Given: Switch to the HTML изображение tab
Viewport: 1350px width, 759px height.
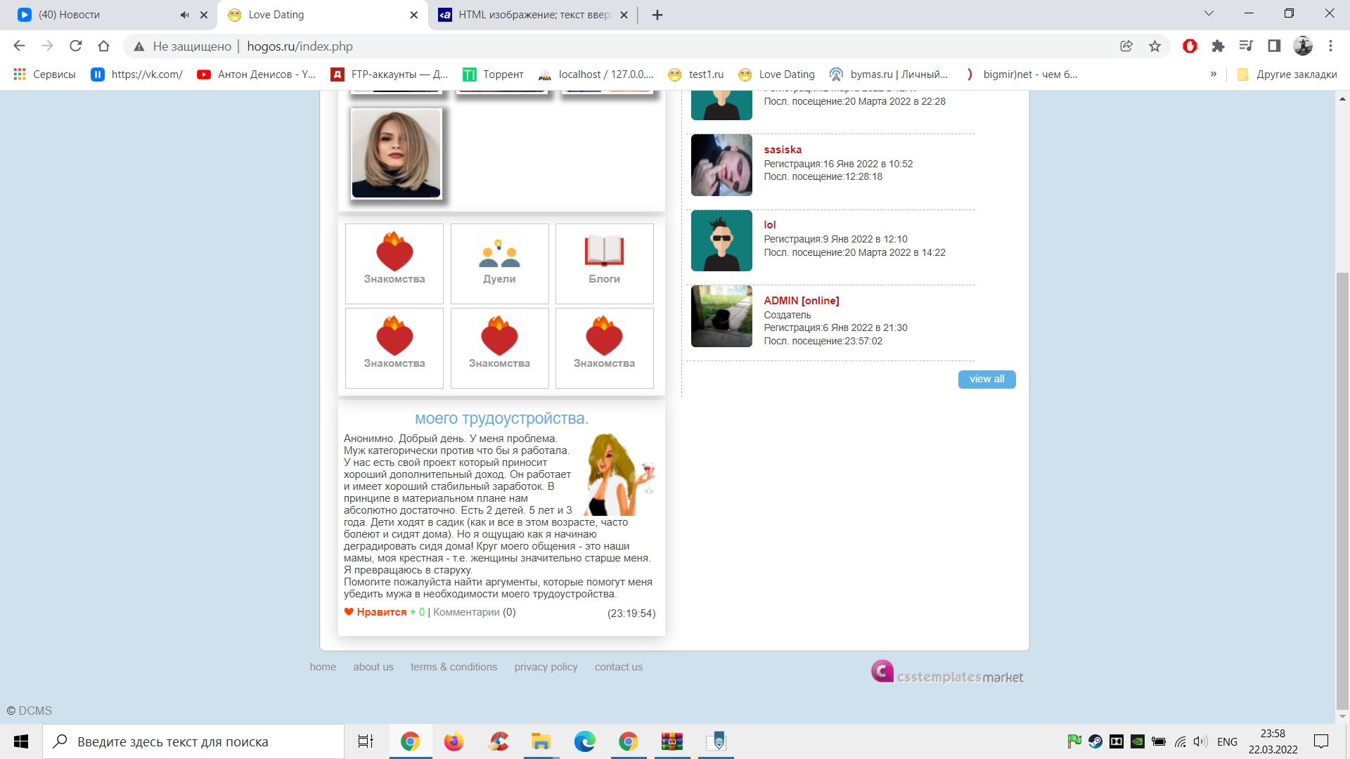Looking at the screenshot, I should click(534, 15).
